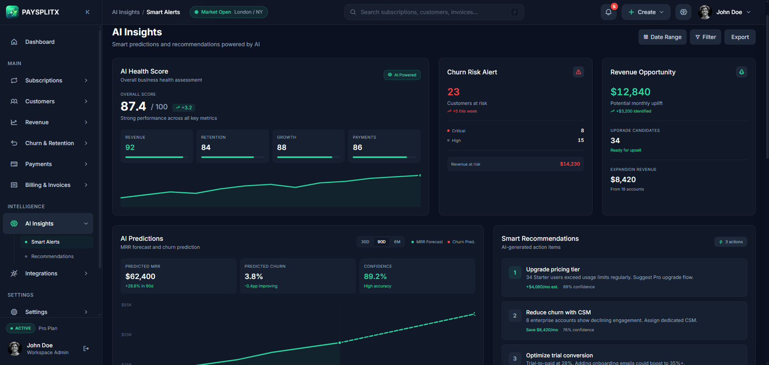769x365 pixels.
Task: Click the search subscriptions input field
Action: coord(434,12)
